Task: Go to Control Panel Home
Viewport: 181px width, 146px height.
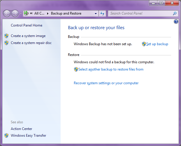Action: coord(27,25)
